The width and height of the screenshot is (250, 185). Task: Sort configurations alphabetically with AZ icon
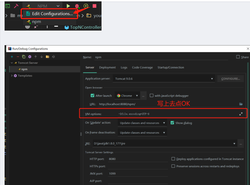coord(53,57)
